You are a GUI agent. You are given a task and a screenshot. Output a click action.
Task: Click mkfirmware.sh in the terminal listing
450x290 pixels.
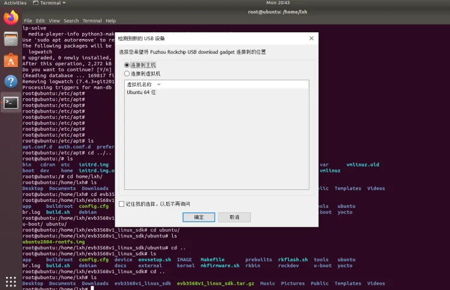pyautogui.click(x=220, y=265)
